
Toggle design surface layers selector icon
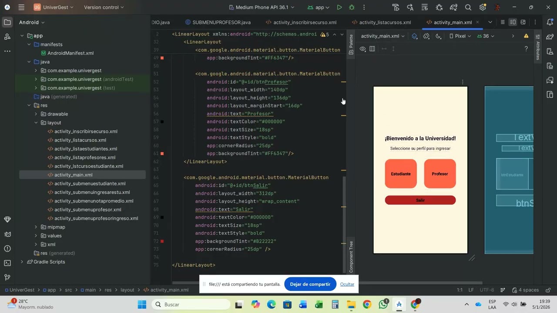[x=415, y=36]
